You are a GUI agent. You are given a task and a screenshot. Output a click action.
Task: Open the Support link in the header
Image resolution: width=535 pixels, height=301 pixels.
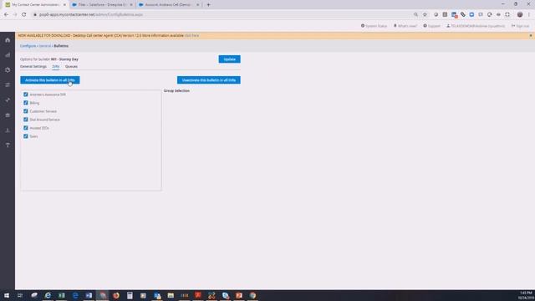click(431, 26)
